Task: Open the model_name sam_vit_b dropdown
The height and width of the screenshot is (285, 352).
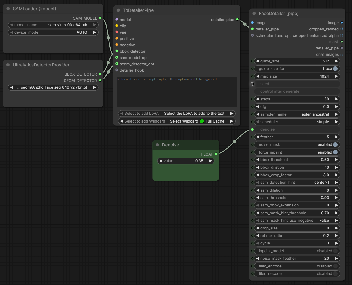Action: tap(53, 25)
